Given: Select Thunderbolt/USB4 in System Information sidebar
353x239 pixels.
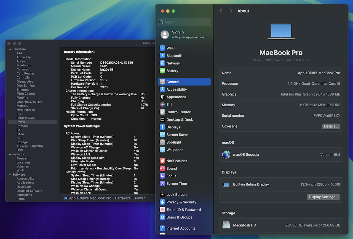Looking at the screenshot, I should pos(30,146).
